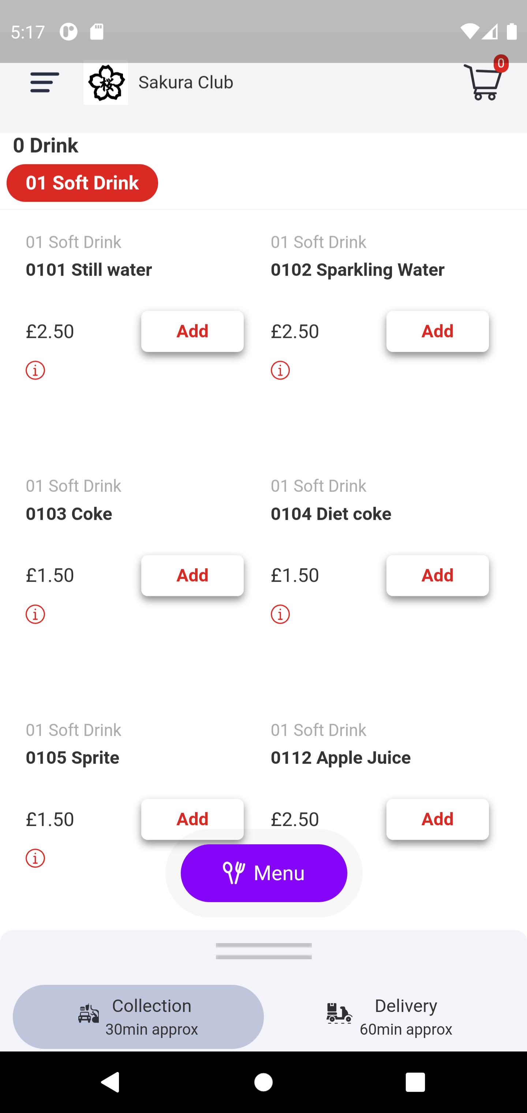Select Collection 30min approx option
Viewport: 527px width, 1113px height.
click(x=138, y=1017)
